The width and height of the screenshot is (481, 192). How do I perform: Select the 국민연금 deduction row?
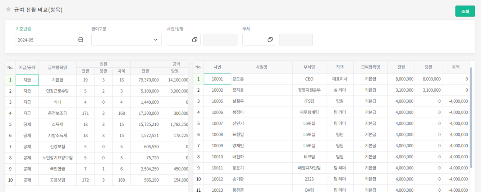click(x=58, y=169)
